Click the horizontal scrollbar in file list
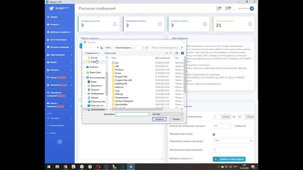This screenshot has width=303, height=170. point(137,109)
